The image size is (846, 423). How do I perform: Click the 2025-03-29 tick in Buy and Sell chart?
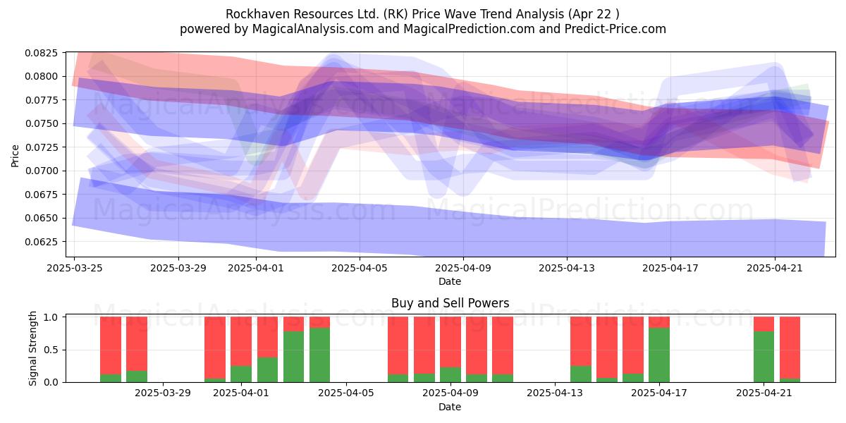point(163,393)
